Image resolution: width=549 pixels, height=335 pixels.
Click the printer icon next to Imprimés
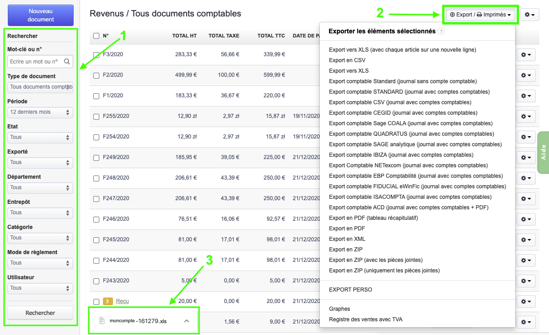pos(479,15)
